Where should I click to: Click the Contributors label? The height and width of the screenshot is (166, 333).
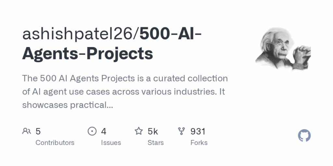(55, 143)
